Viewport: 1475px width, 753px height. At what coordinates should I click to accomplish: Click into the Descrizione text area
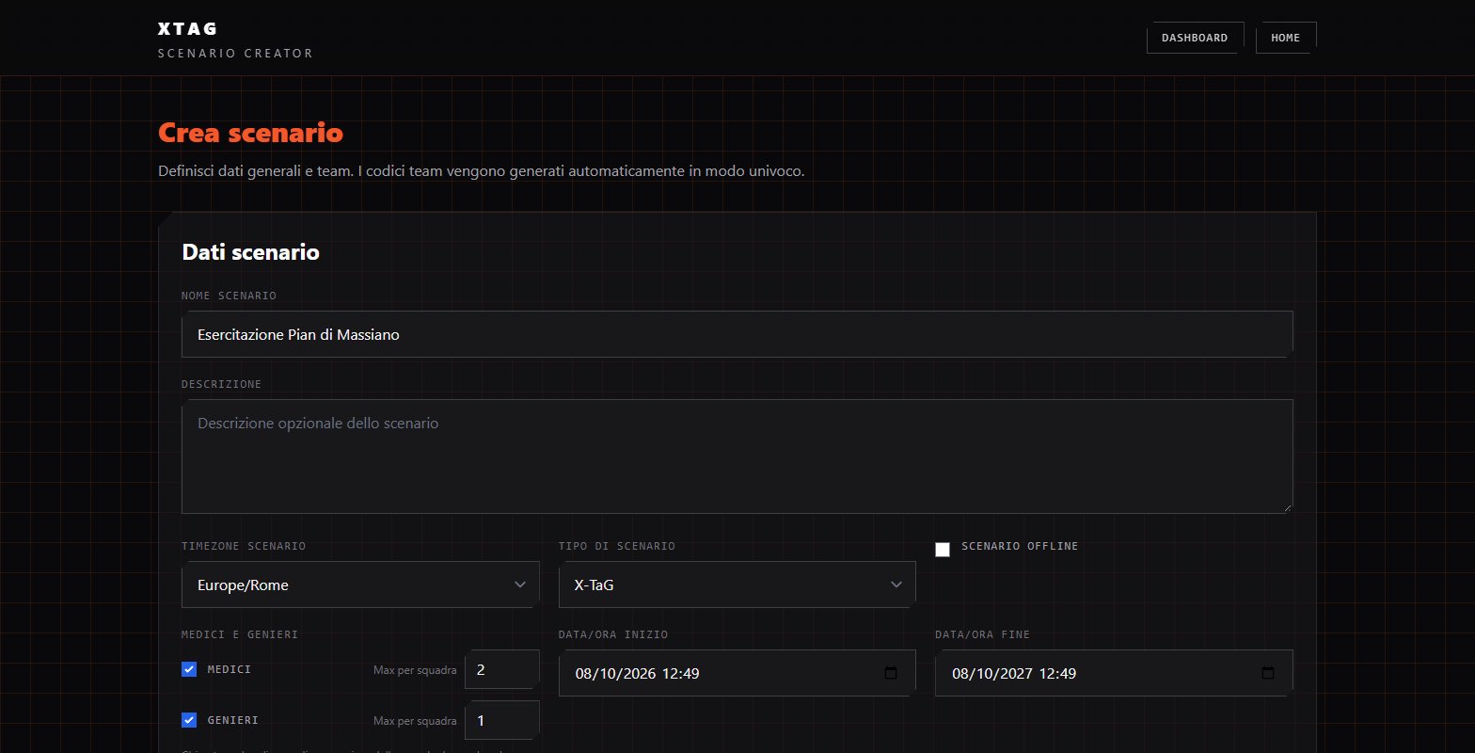[737, 457]
